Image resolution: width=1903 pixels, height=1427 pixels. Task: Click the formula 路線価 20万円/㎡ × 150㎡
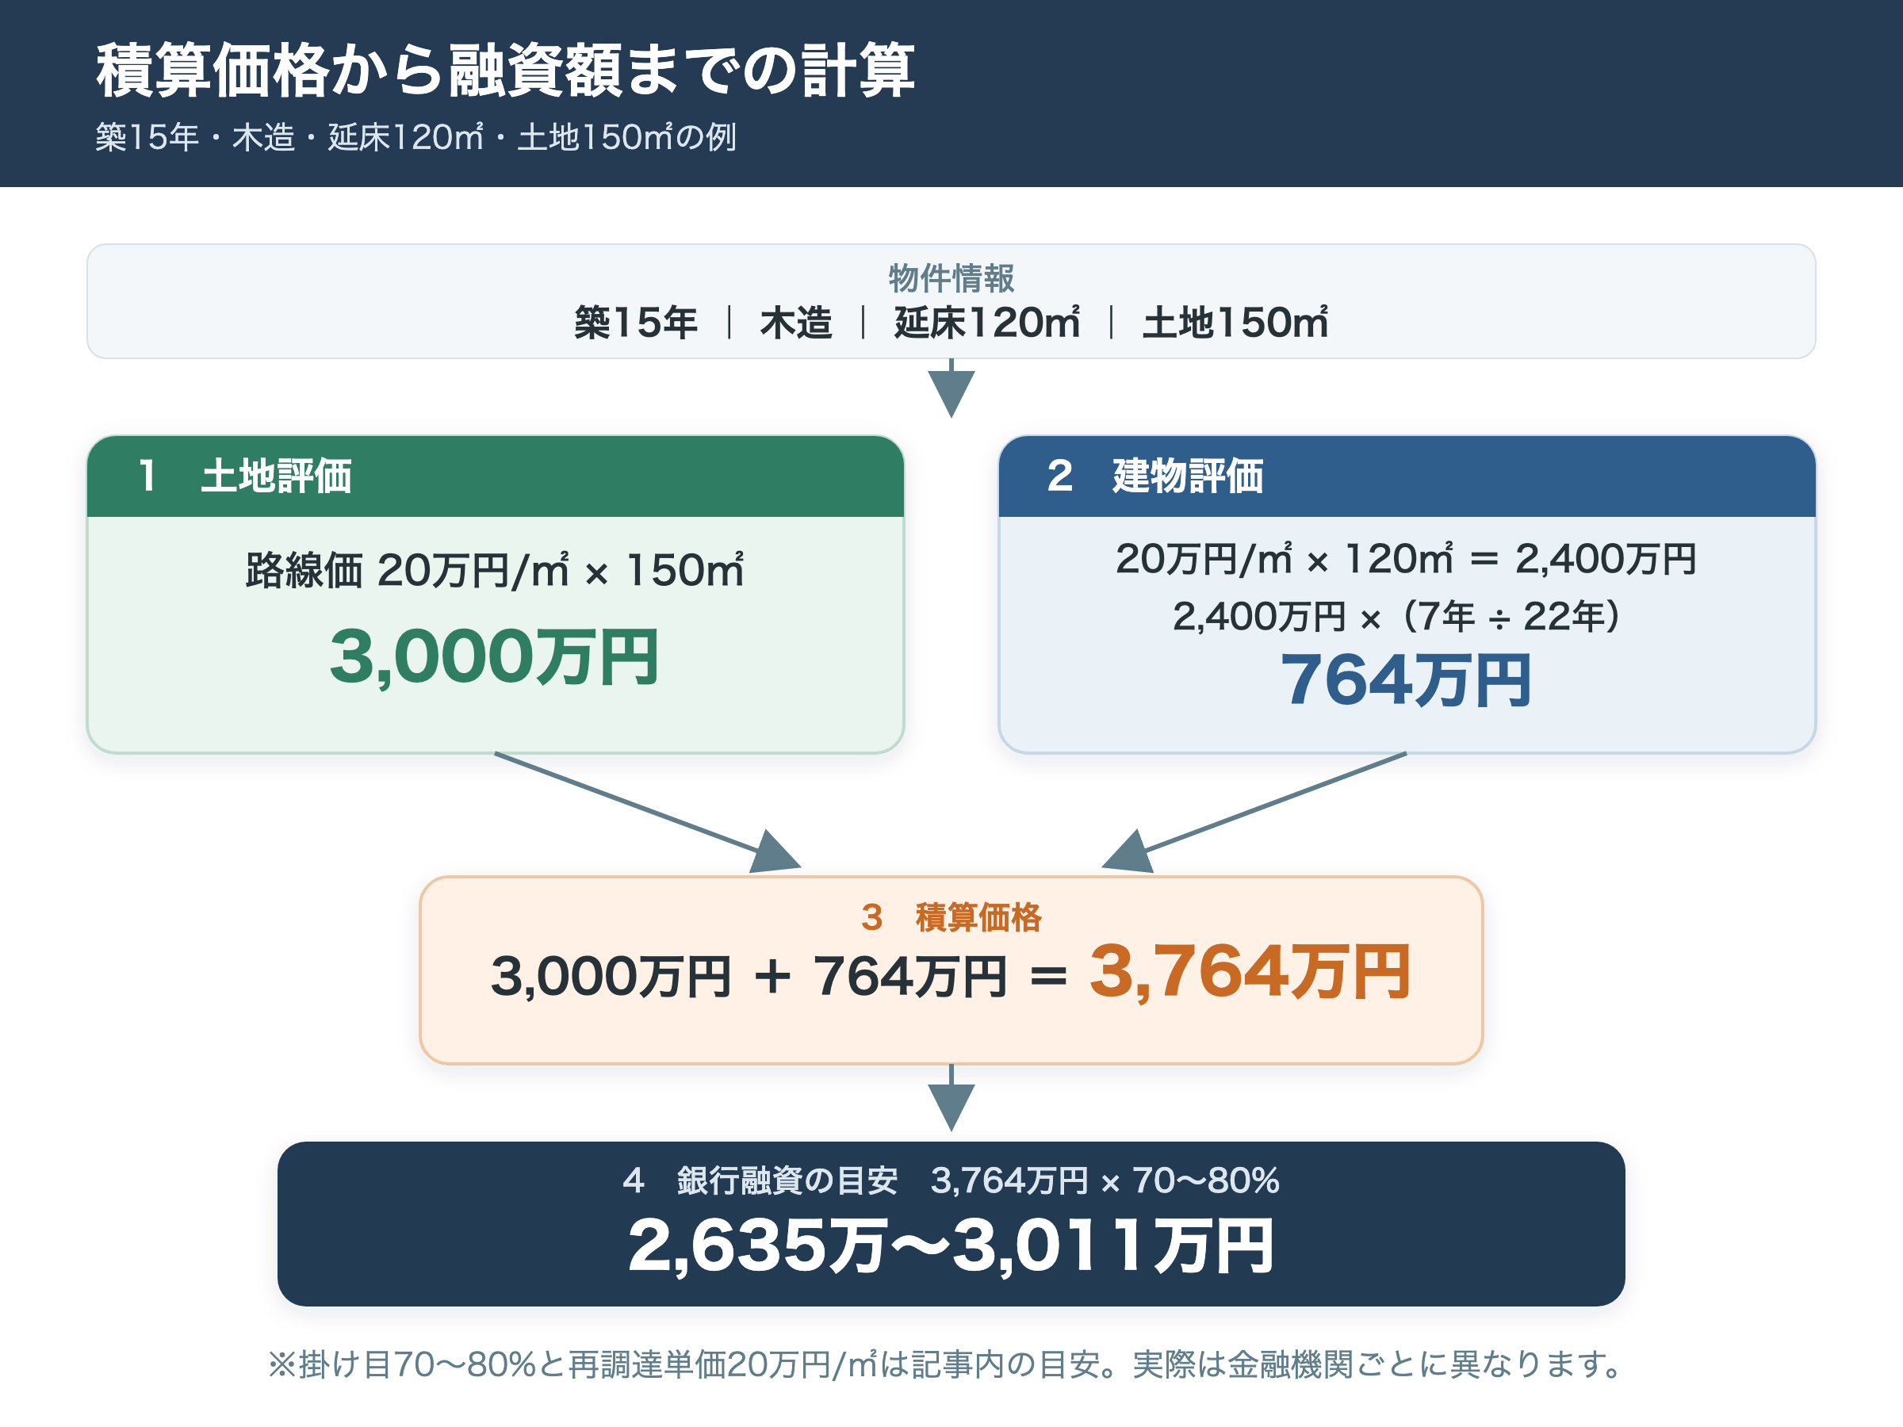495,569
